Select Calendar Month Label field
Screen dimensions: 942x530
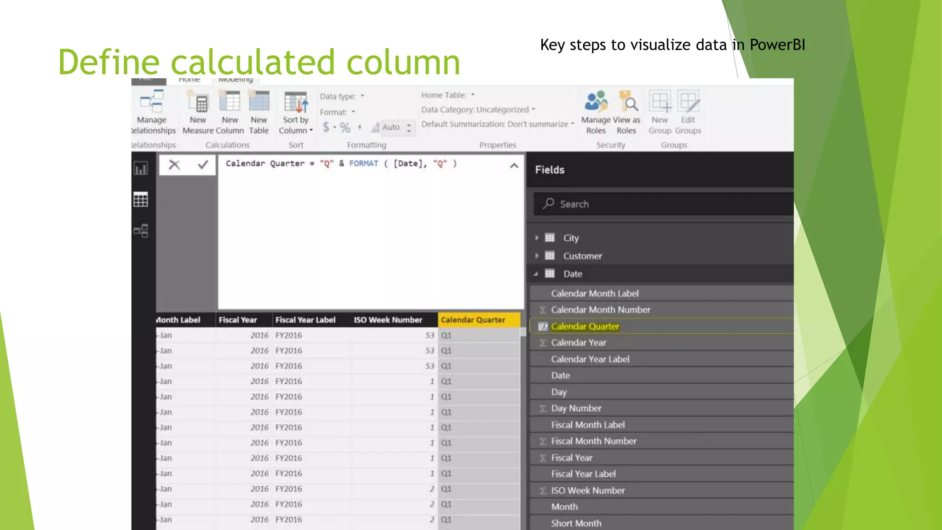point(661,293)
